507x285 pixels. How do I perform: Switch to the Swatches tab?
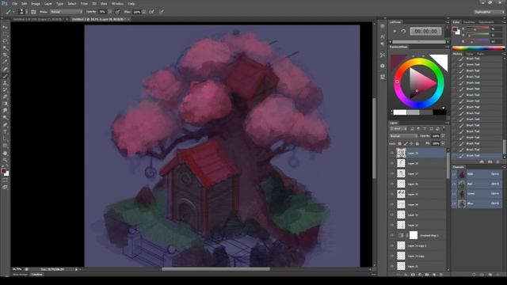pos(469,22)
